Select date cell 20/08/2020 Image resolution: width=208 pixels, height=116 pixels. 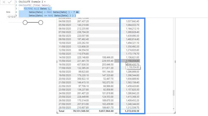click(x=65, y=79)
